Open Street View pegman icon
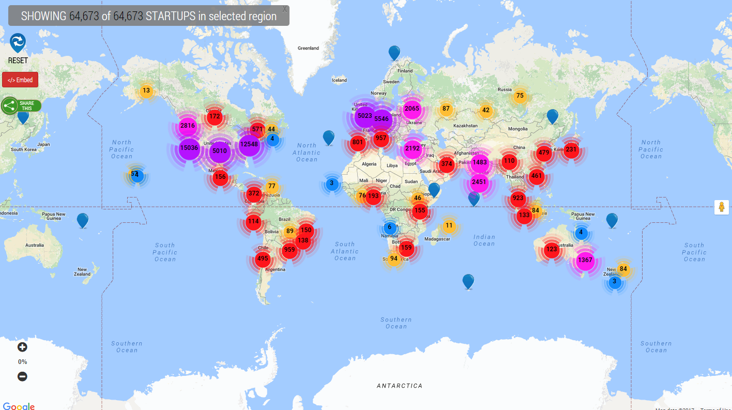The width and height of the screenshot is (732, 410). pyautogui.click(x=721, y=207)
